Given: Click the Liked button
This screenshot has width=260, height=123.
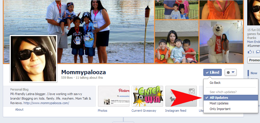Looking at the screenshot, I should pyautogui.click(x=212, y=72).
